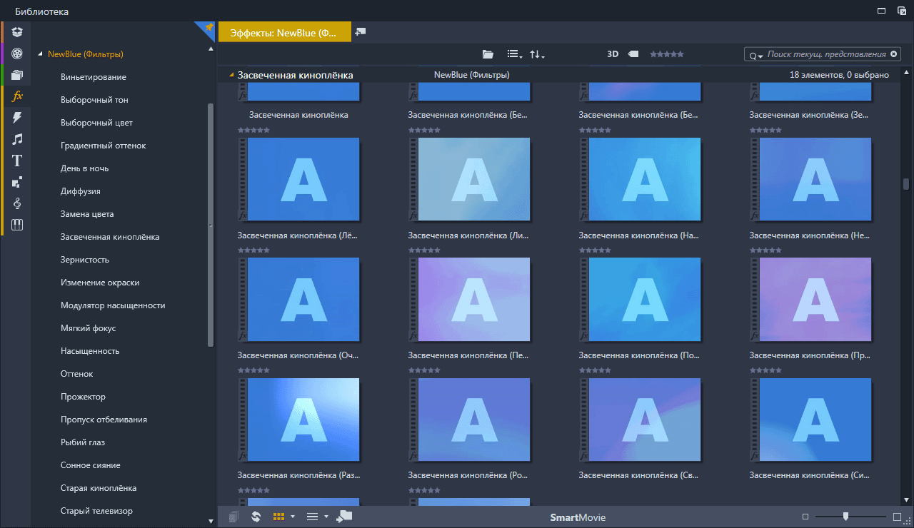Select День в ночь filter
Viewport: 914px width, 528px height.
[84, 168]
